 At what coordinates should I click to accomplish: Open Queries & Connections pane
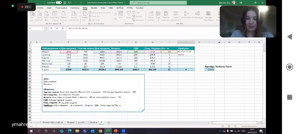(x=99, y=13)
